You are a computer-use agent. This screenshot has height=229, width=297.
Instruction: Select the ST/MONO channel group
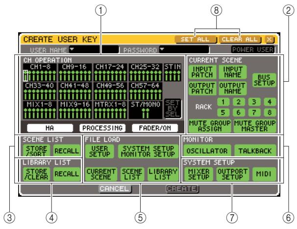pyautogui.click(x=146, y=110)
